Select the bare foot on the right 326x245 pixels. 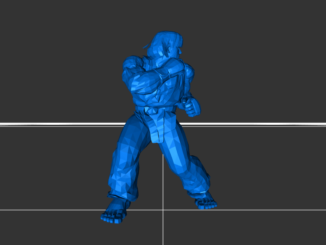[x=205, y=202]
